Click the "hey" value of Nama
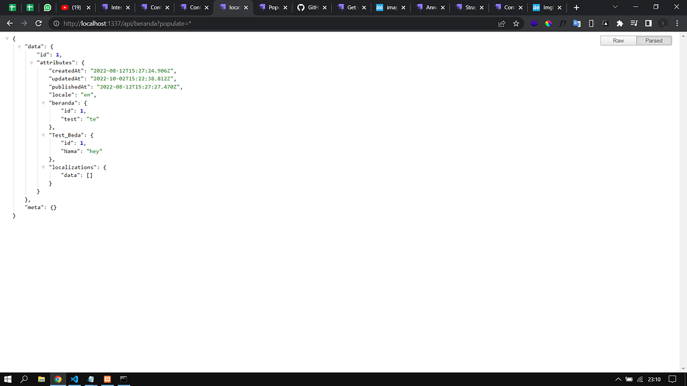The width and height of the screenshot is (687, 386). point(94,151)
